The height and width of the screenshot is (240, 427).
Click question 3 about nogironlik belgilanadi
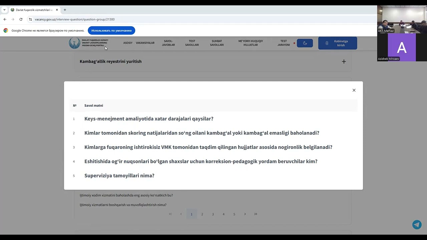click(x=208, y=147)
